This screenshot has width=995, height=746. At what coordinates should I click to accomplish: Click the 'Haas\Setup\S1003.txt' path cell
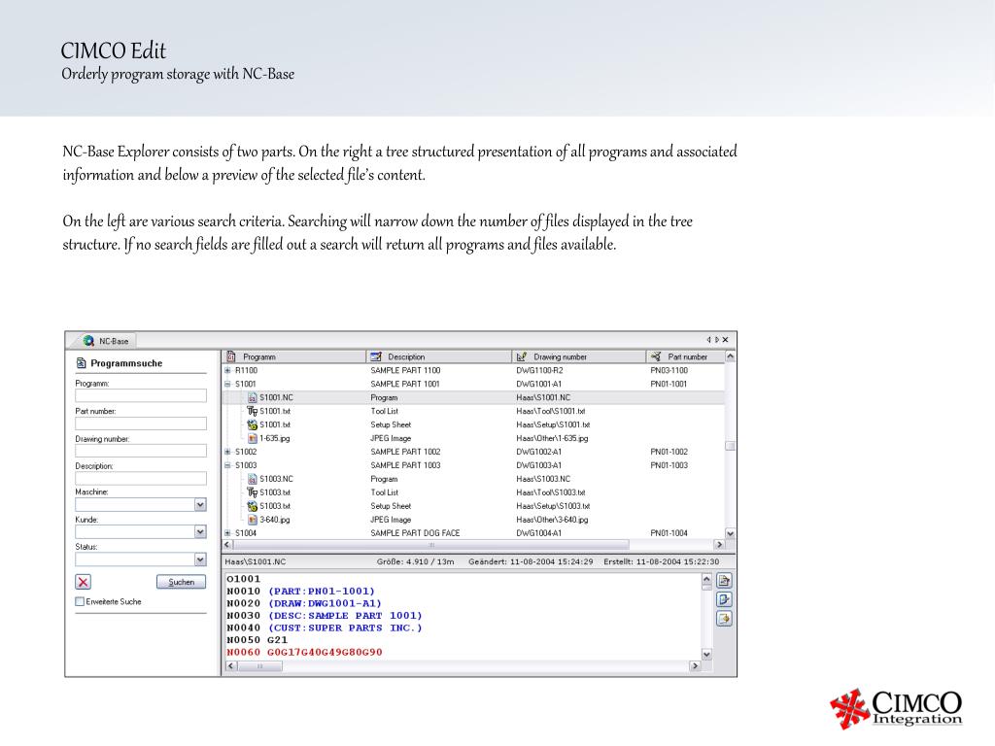[553, 506]
